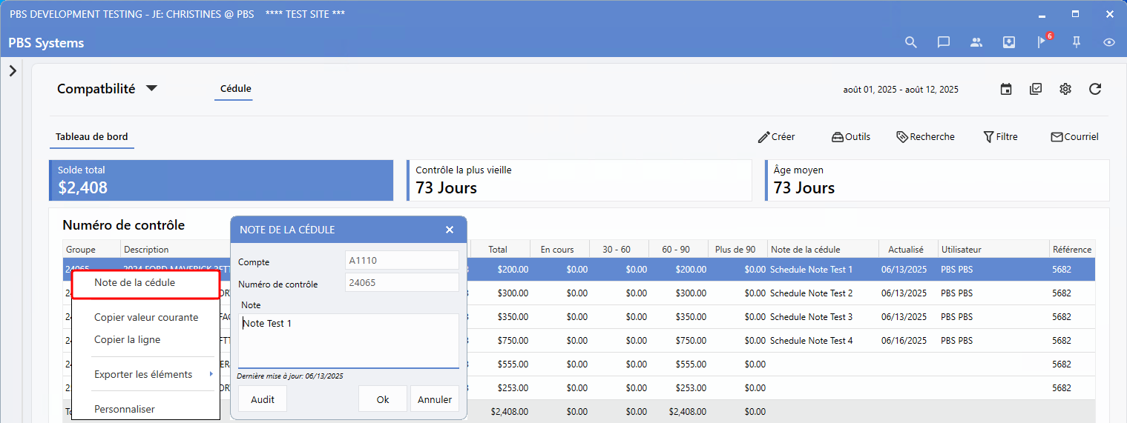Refresh the schedule with the reload icon
This screenshot has height=423, width=1127.
[x=1095, y=89]
